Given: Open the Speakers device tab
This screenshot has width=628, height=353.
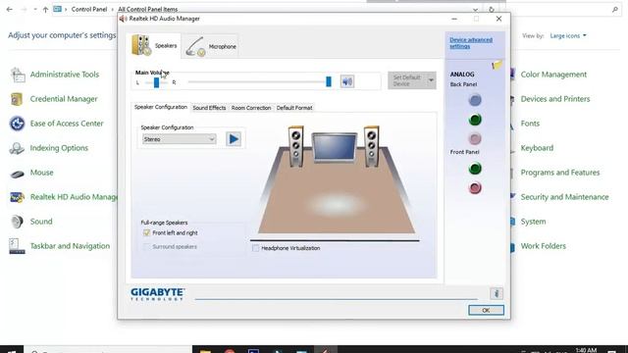Looking at the screenshot, I should (155, 46).
